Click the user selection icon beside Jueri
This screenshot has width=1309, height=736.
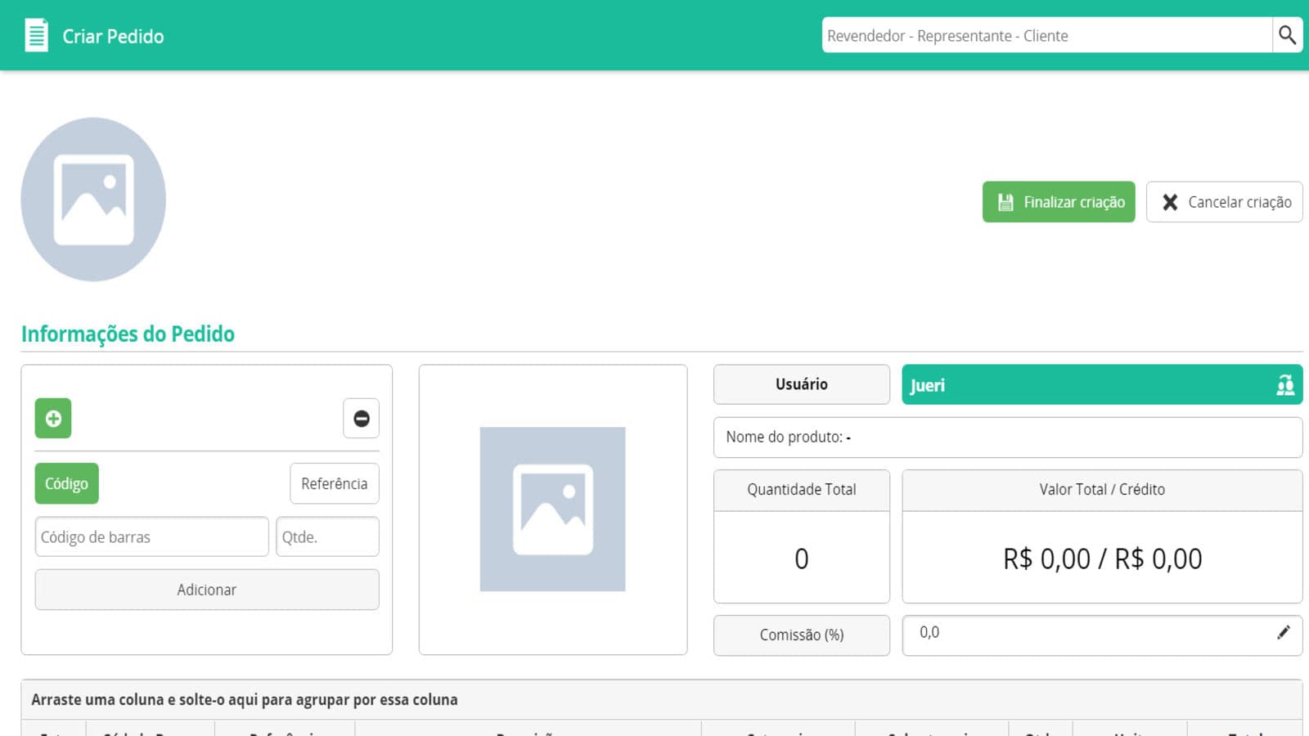1285,385
